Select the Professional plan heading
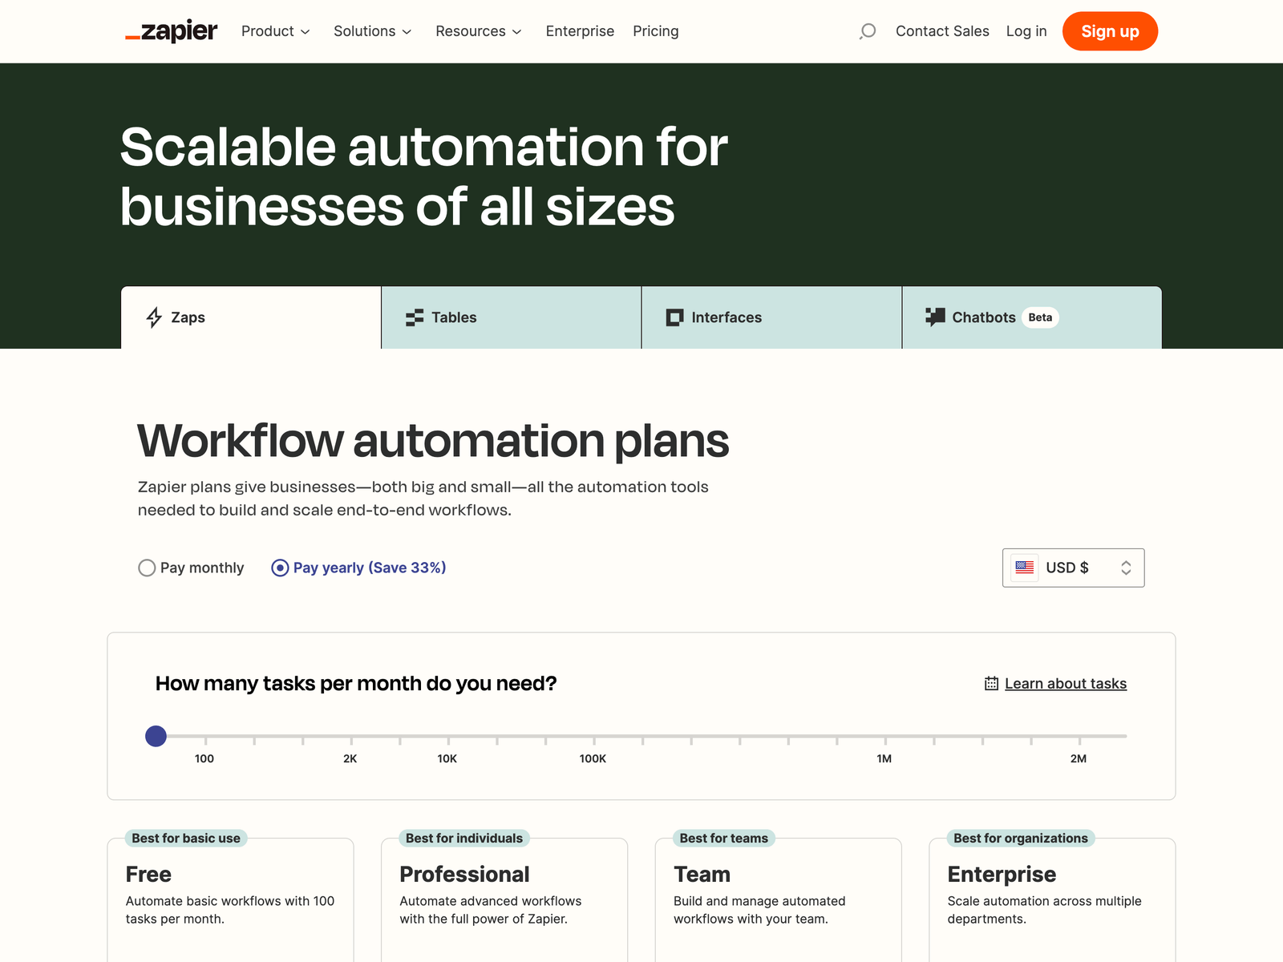This screenshot has width=1283, height=962. click(x=464, y=874)
